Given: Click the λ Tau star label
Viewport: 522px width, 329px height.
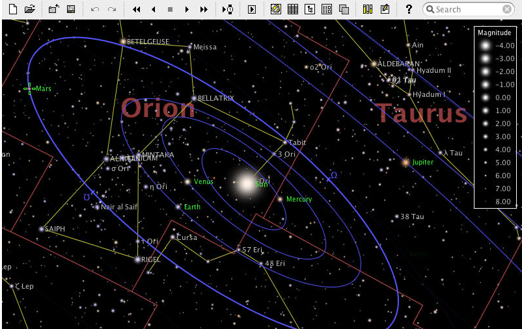Looking at the screenshot, I should (453, 153).
